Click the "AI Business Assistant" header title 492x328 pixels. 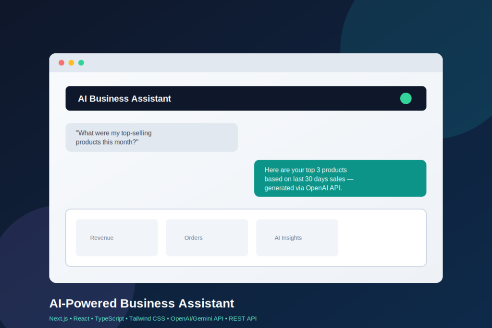(x=124, y=98)
